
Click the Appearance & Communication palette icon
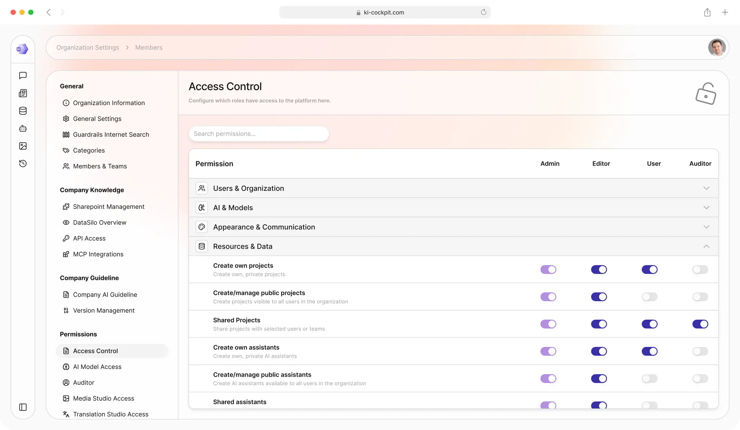[x=202, y=227]
